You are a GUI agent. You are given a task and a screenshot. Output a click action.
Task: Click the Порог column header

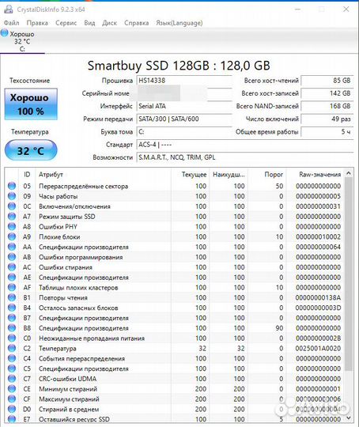click(x=267, y=175)
